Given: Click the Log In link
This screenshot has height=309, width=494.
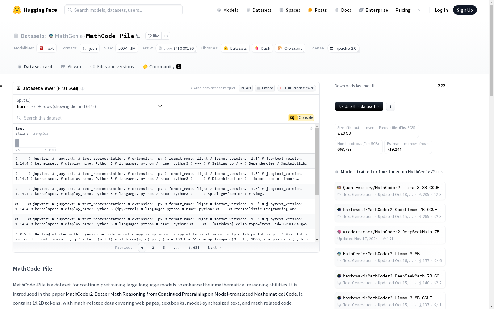Looking at the screenshot, I should 441,10.
